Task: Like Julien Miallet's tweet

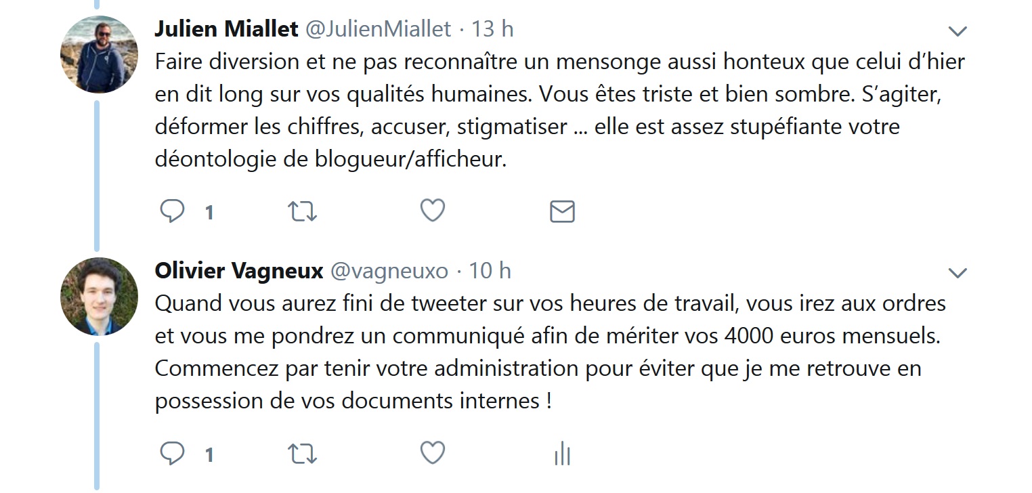Action: 433,211
